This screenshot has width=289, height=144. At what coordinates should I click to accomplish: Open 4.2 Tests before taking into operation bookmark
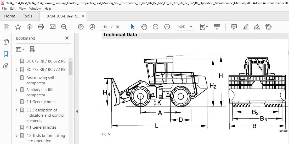(46, 138)
